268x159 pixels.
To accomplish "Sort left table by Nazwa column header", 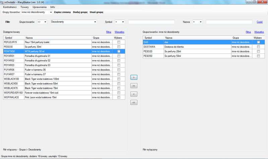I will [58, 38].
